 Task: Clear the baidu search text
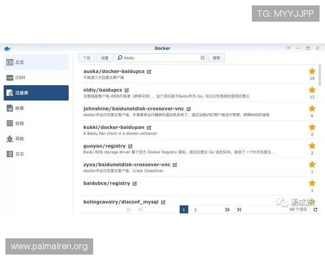click(x=203, y=57)
